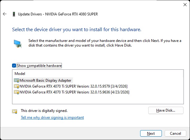Image resolution: width=190 pixels, height=140 pixels.
Task: Click the GPU device icon in title
Action: click(14, 14)
